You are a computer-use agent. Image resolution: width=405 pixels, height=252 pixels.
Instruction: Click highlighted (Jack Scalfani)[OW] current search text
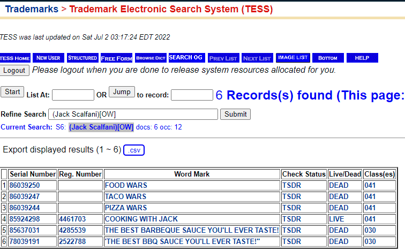coord(101,127)
